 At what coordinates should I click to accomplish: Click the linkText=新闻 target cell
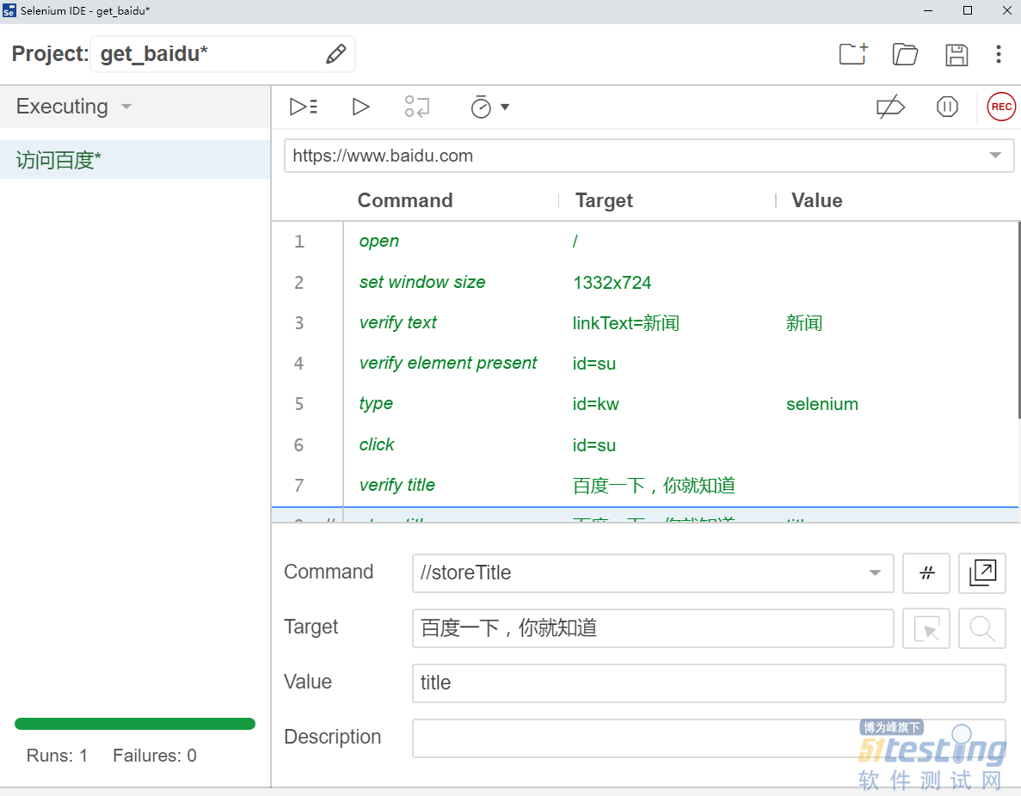click(625, 323)
